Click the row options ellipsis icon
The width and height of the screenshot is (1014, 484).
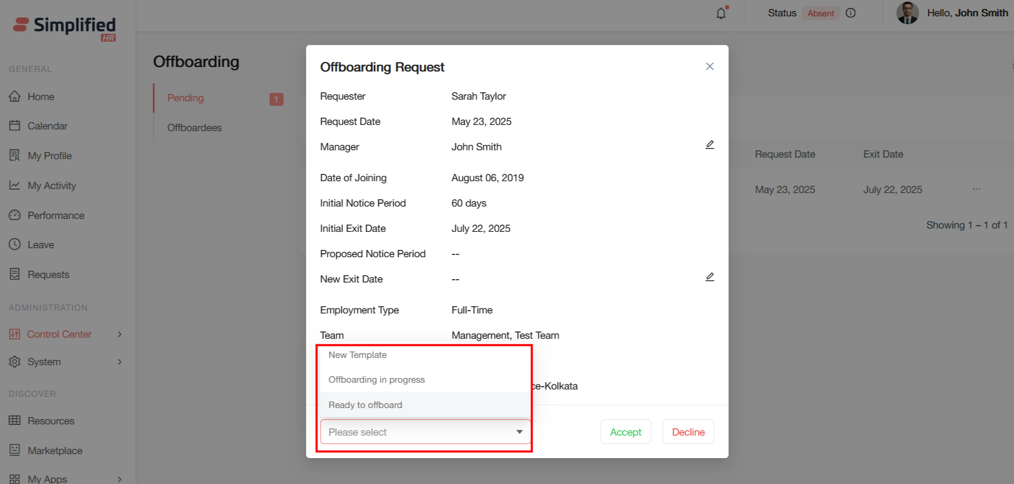tap(976, 189)
